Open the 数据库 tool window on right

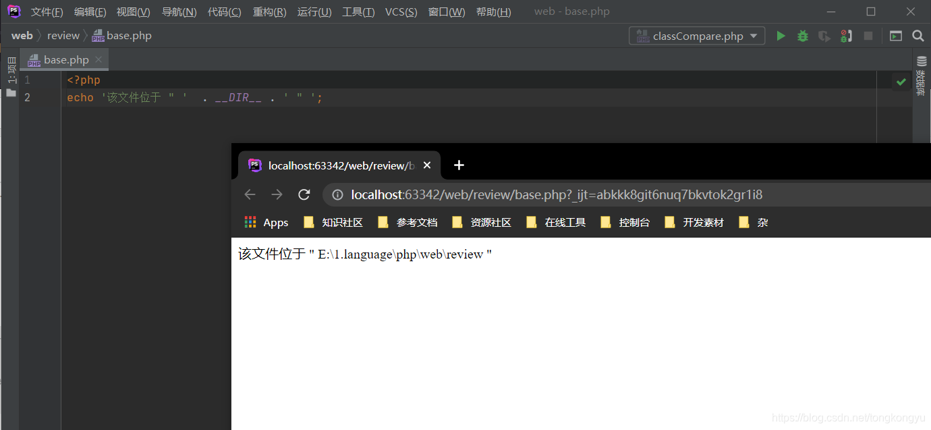(x=922, y=76)
